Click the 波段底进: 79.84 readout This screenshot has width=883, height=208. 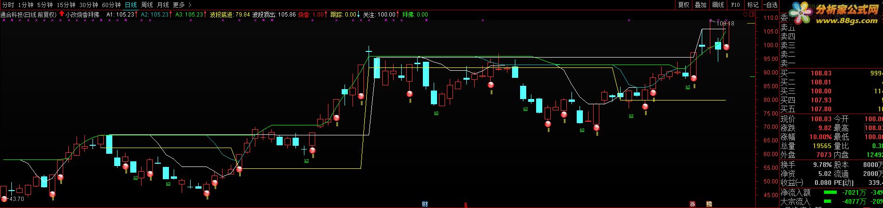click(x=230, y=15)
